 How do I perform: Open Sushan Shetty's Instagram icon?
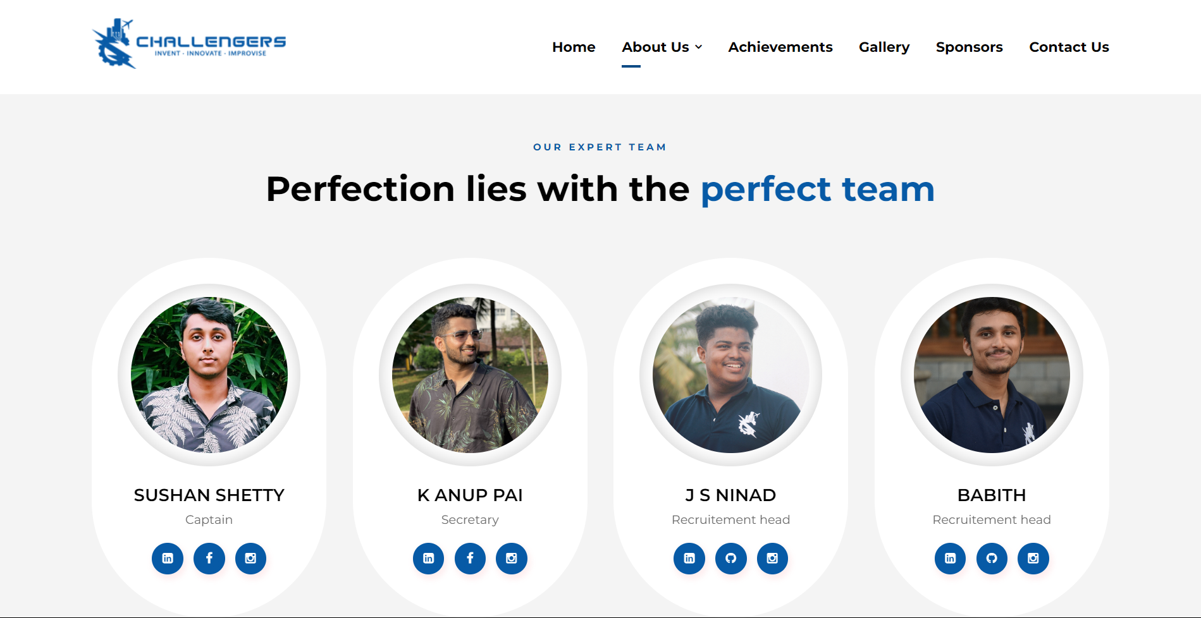pos(250,559)
